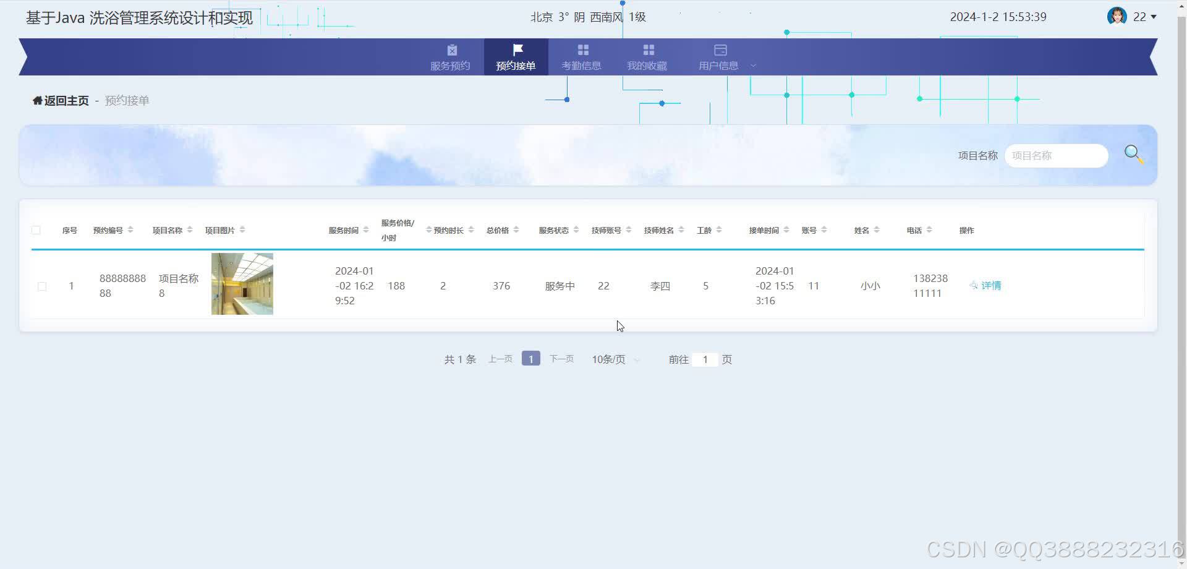Click booking number 8888888888 cell
Image resolution: width=1187 pixels, height=569 pixels.
coord(122,286)
